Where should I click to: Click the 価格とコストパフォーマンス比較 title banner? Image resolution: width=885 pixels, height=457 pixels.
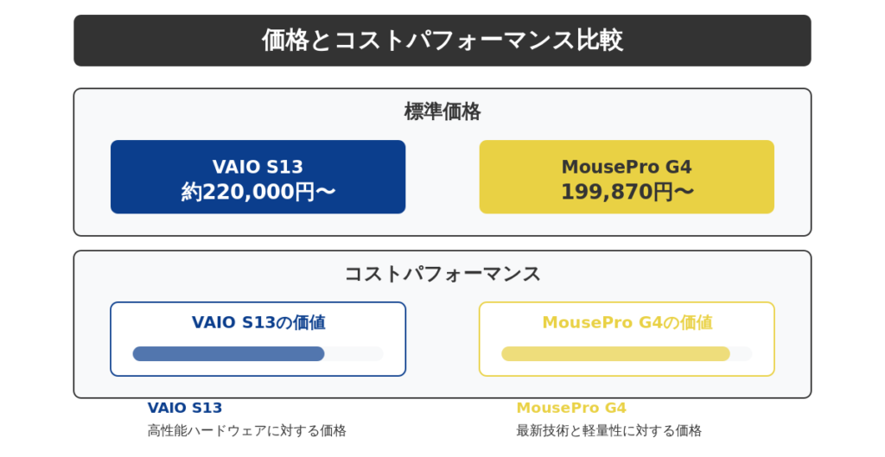point(442,41)
